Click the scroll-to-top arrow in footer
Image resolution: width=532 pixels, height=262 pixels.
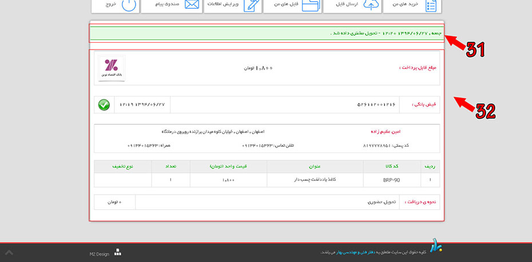[9, 252]
